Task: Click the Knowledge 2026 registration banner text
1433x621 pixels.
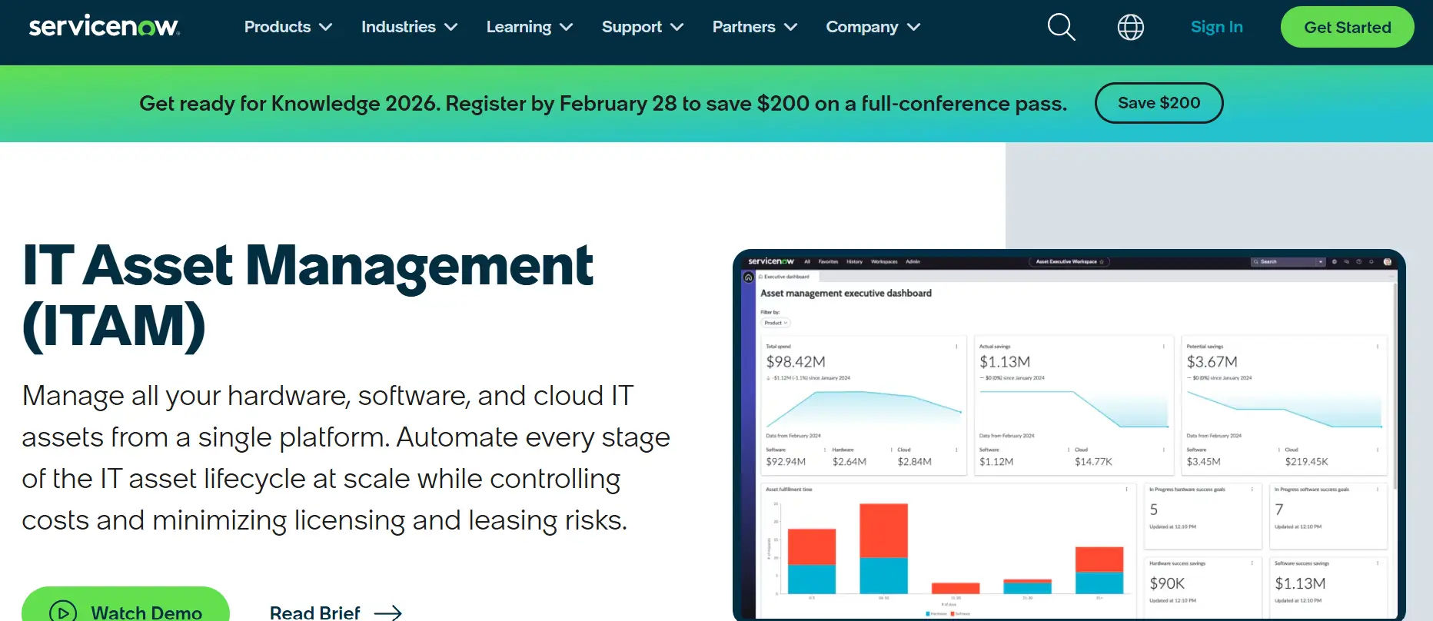Action: 603,104
